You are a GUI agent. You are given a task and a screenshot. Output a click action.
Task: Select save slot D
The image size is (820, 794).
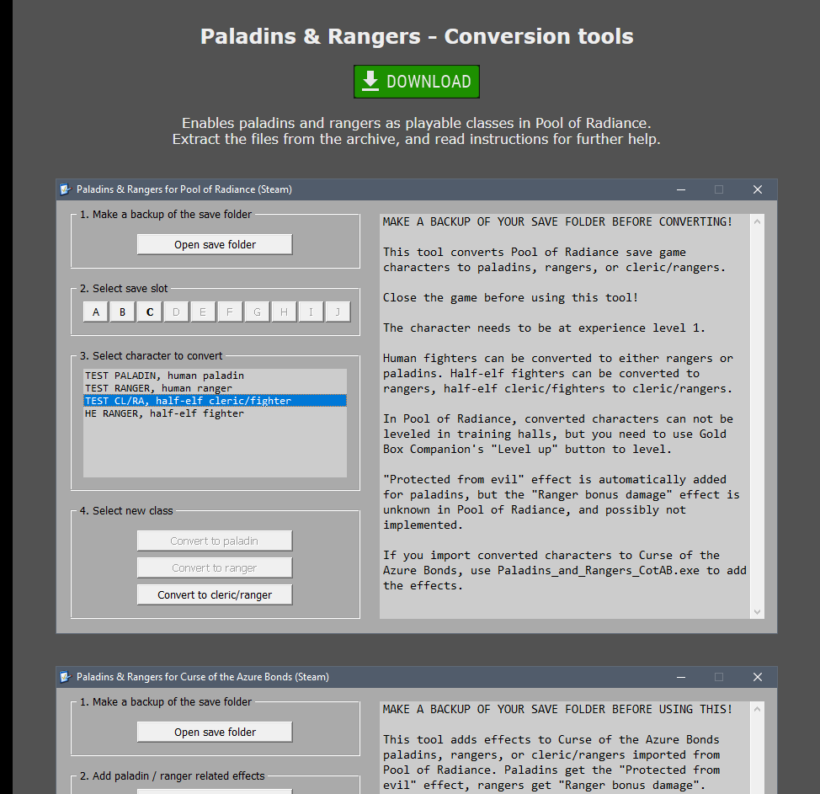coord(176,312)
